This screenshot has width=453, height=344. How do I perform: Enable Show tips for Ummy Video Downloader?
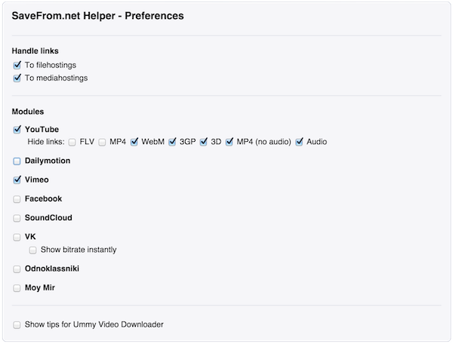pyautogui.click(x=17, y=325)
